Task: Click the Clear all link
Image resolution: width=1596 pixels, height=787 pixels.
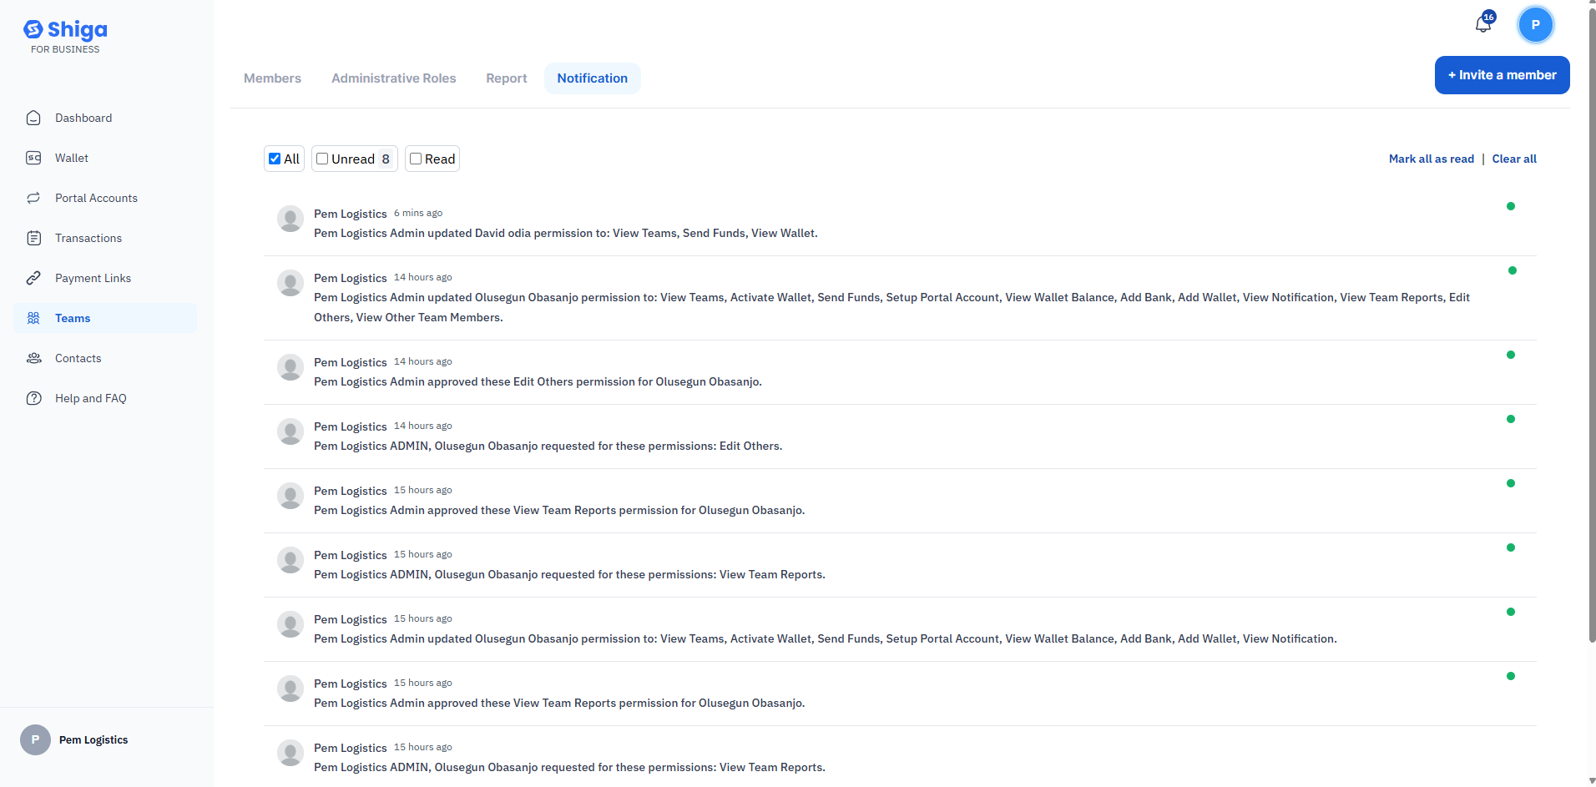Action: [x=1514, y=159]
